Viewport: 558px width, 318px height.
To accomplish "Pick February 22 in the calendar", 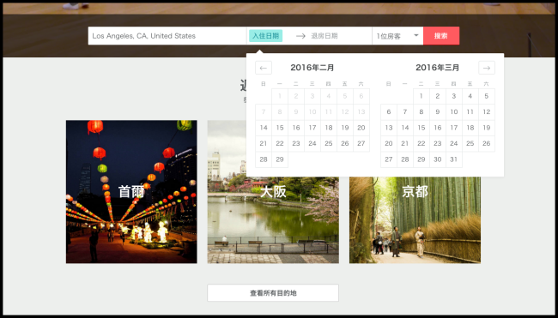I will [280, 143].
